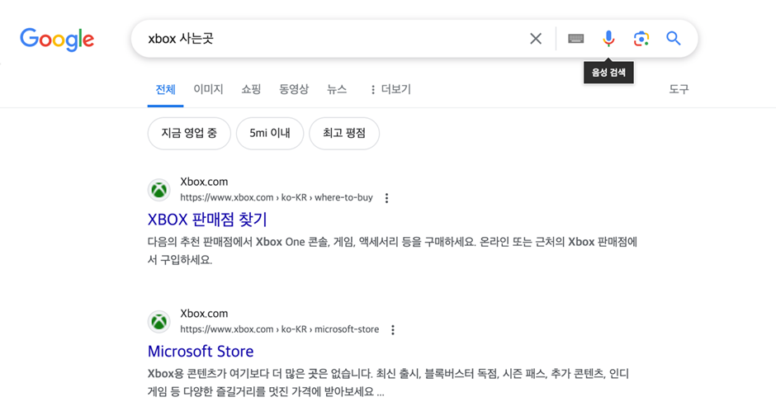Switch to the 이미지 tab
The width and height of the screenshot is (776, 416).
pos(208,89)
